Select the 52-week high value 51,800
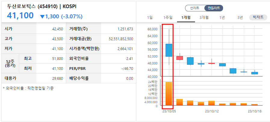 [x=57, y=59]
